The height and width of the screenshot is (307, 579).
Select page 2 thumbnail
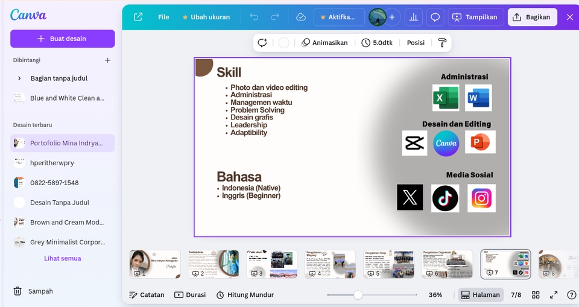pyautogui.click(x=214, y=264)
